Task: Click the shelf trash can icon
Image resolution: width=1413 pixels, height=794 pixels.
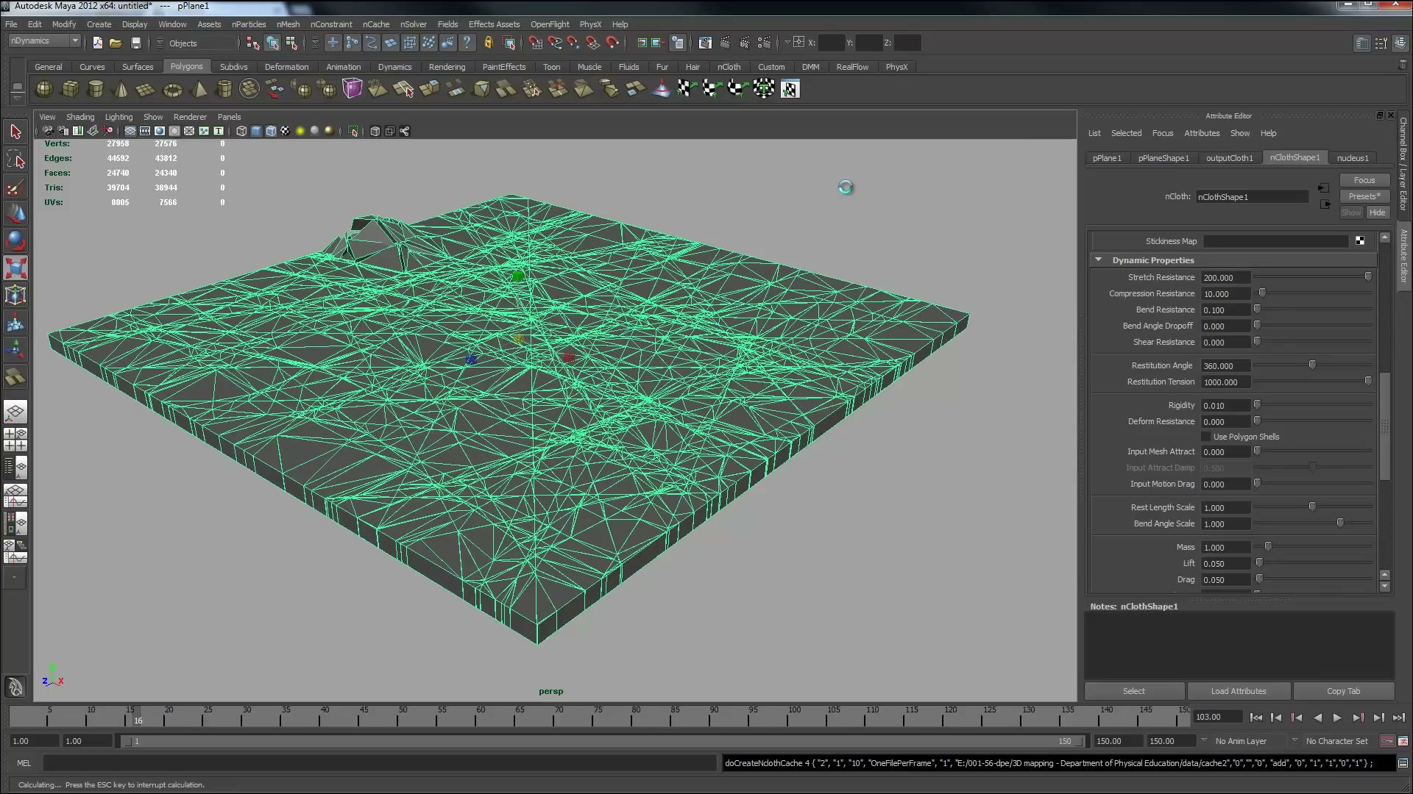Action: [1403, 65]
